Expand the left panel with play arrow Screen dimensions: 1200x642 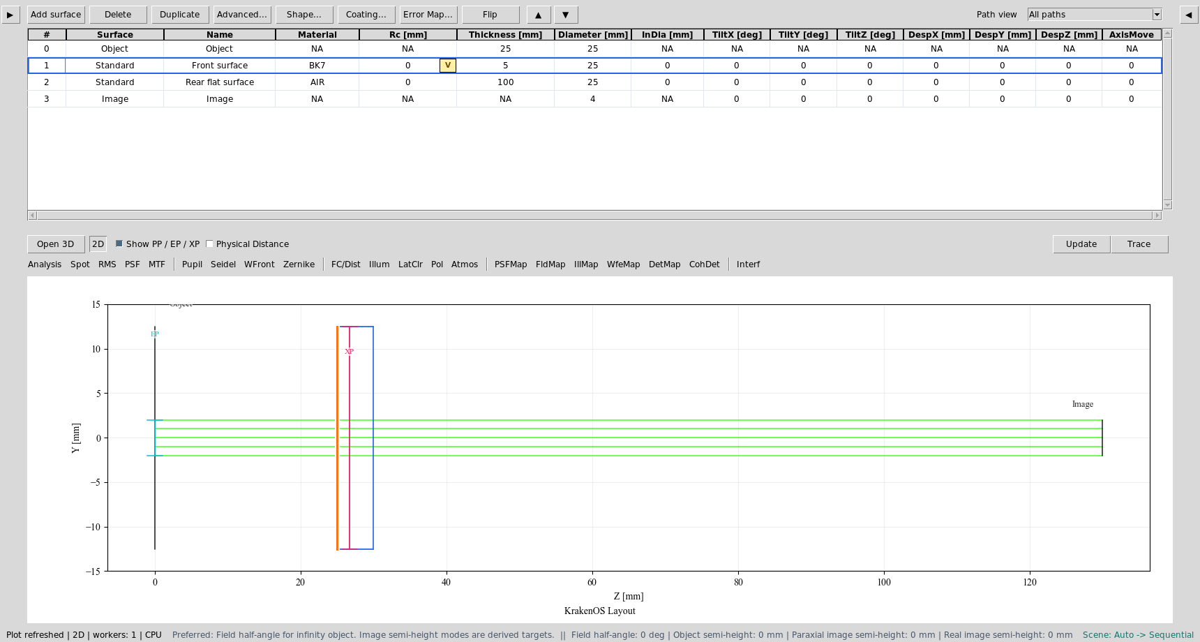point(10,15)
